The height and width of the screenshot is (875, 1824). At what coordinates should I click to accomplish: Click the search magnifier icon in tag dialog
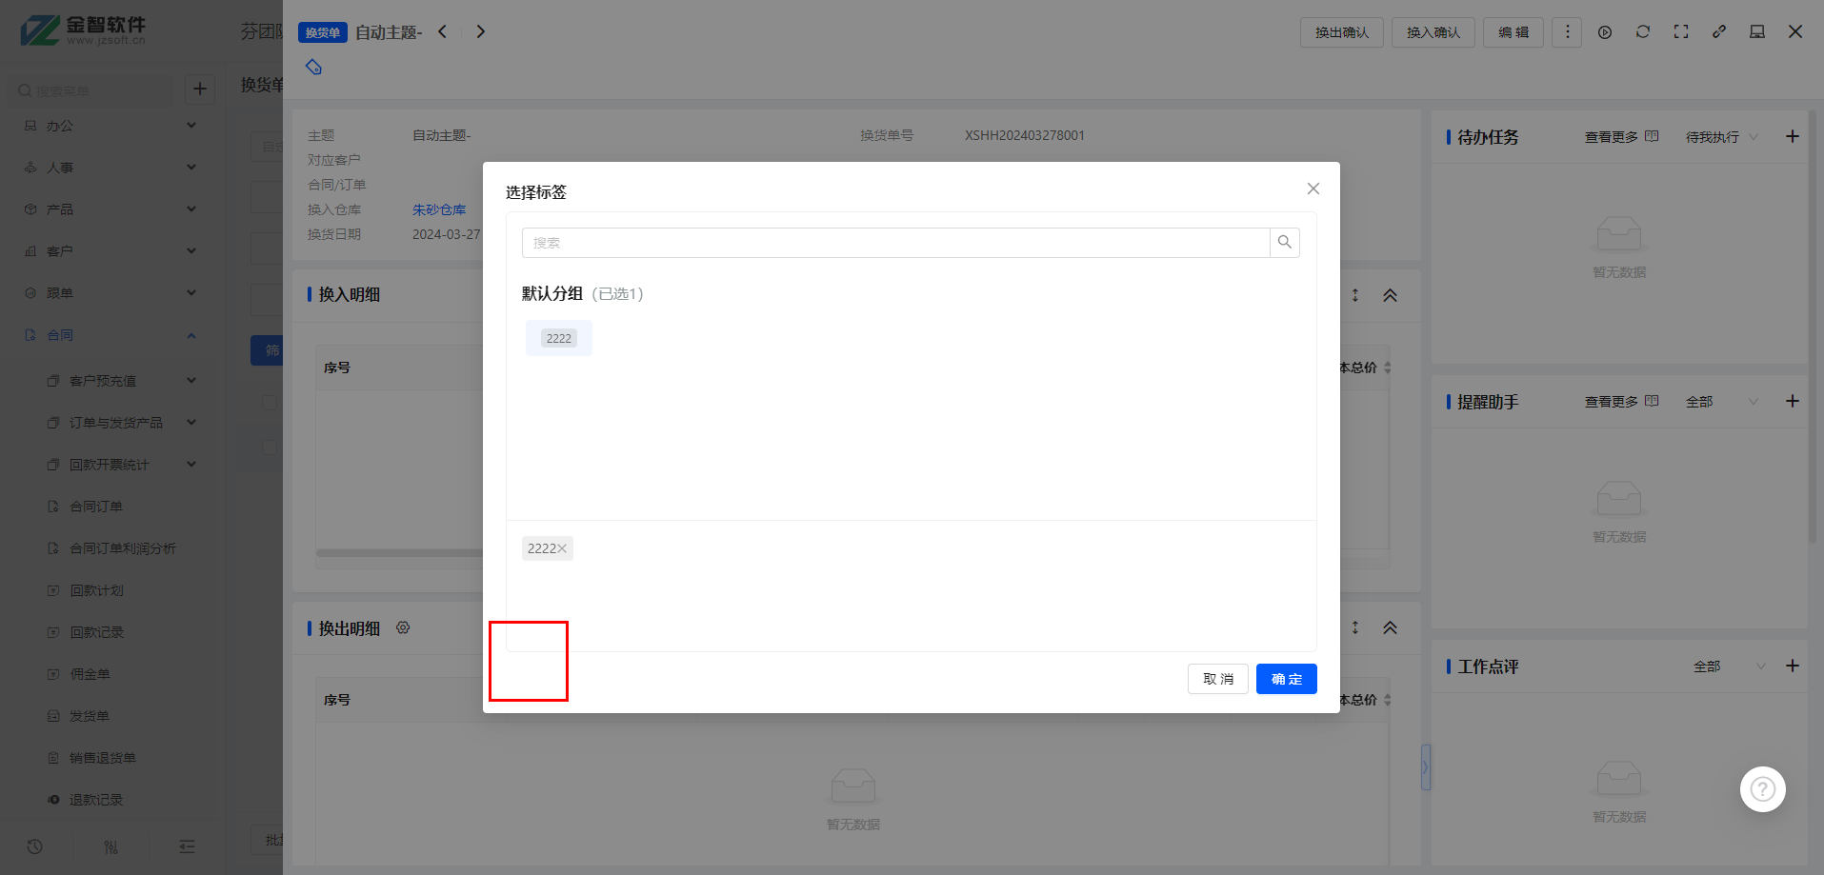[x=1284, y=243]
